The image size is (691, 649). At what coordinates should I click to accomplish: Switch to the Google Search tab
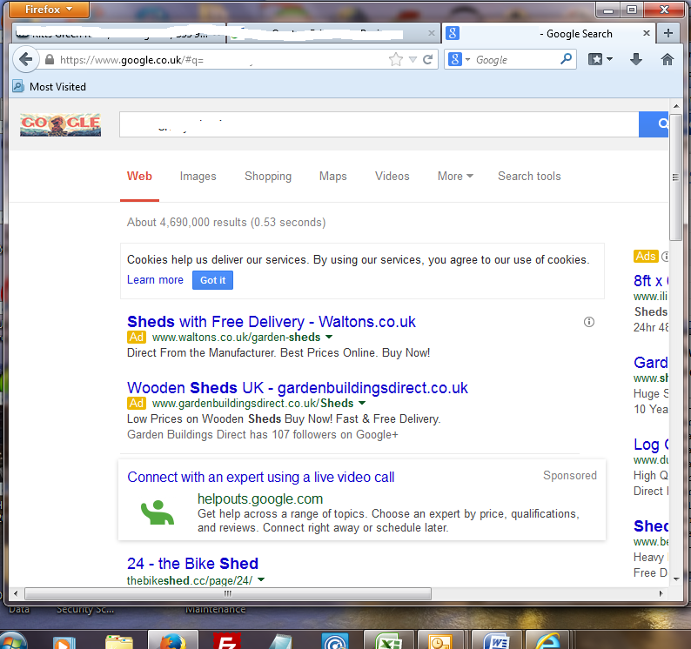pyautogui.click(x=548, y=33)
